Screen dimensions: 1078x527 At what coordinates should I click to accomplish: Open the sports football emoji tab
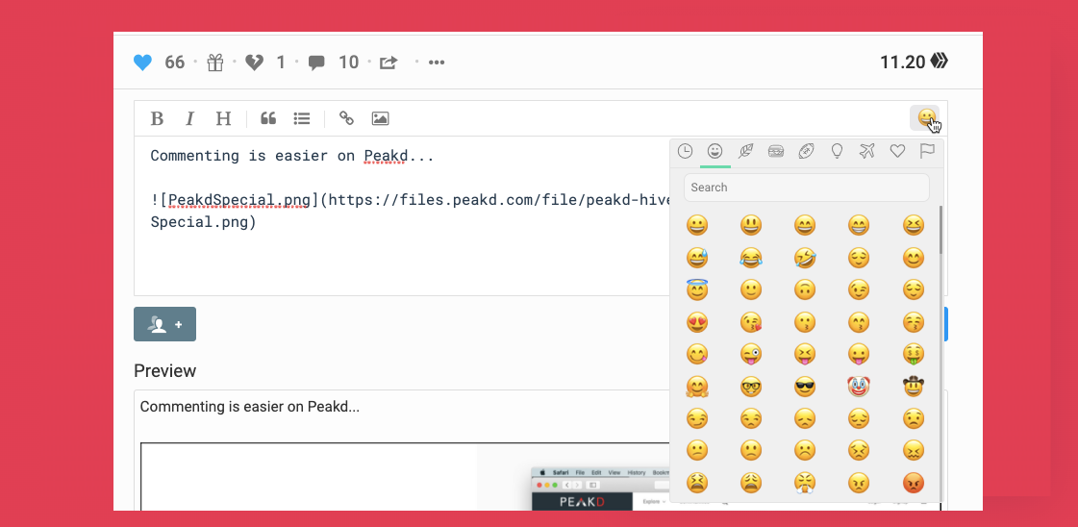click(807, 151)
